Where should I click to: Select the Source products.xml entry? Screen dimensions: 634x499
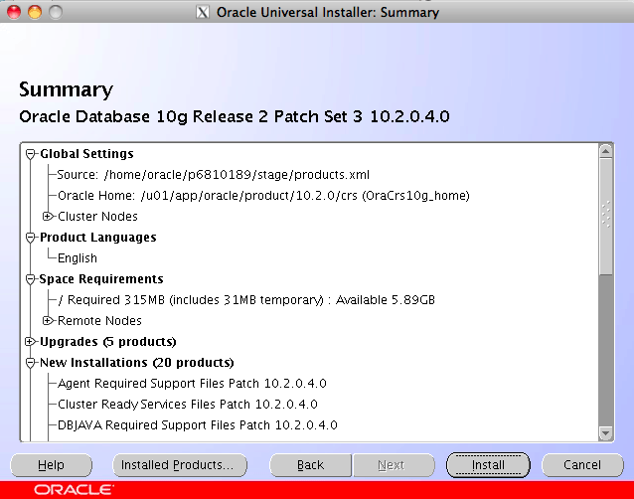click(x=214, y=175)
